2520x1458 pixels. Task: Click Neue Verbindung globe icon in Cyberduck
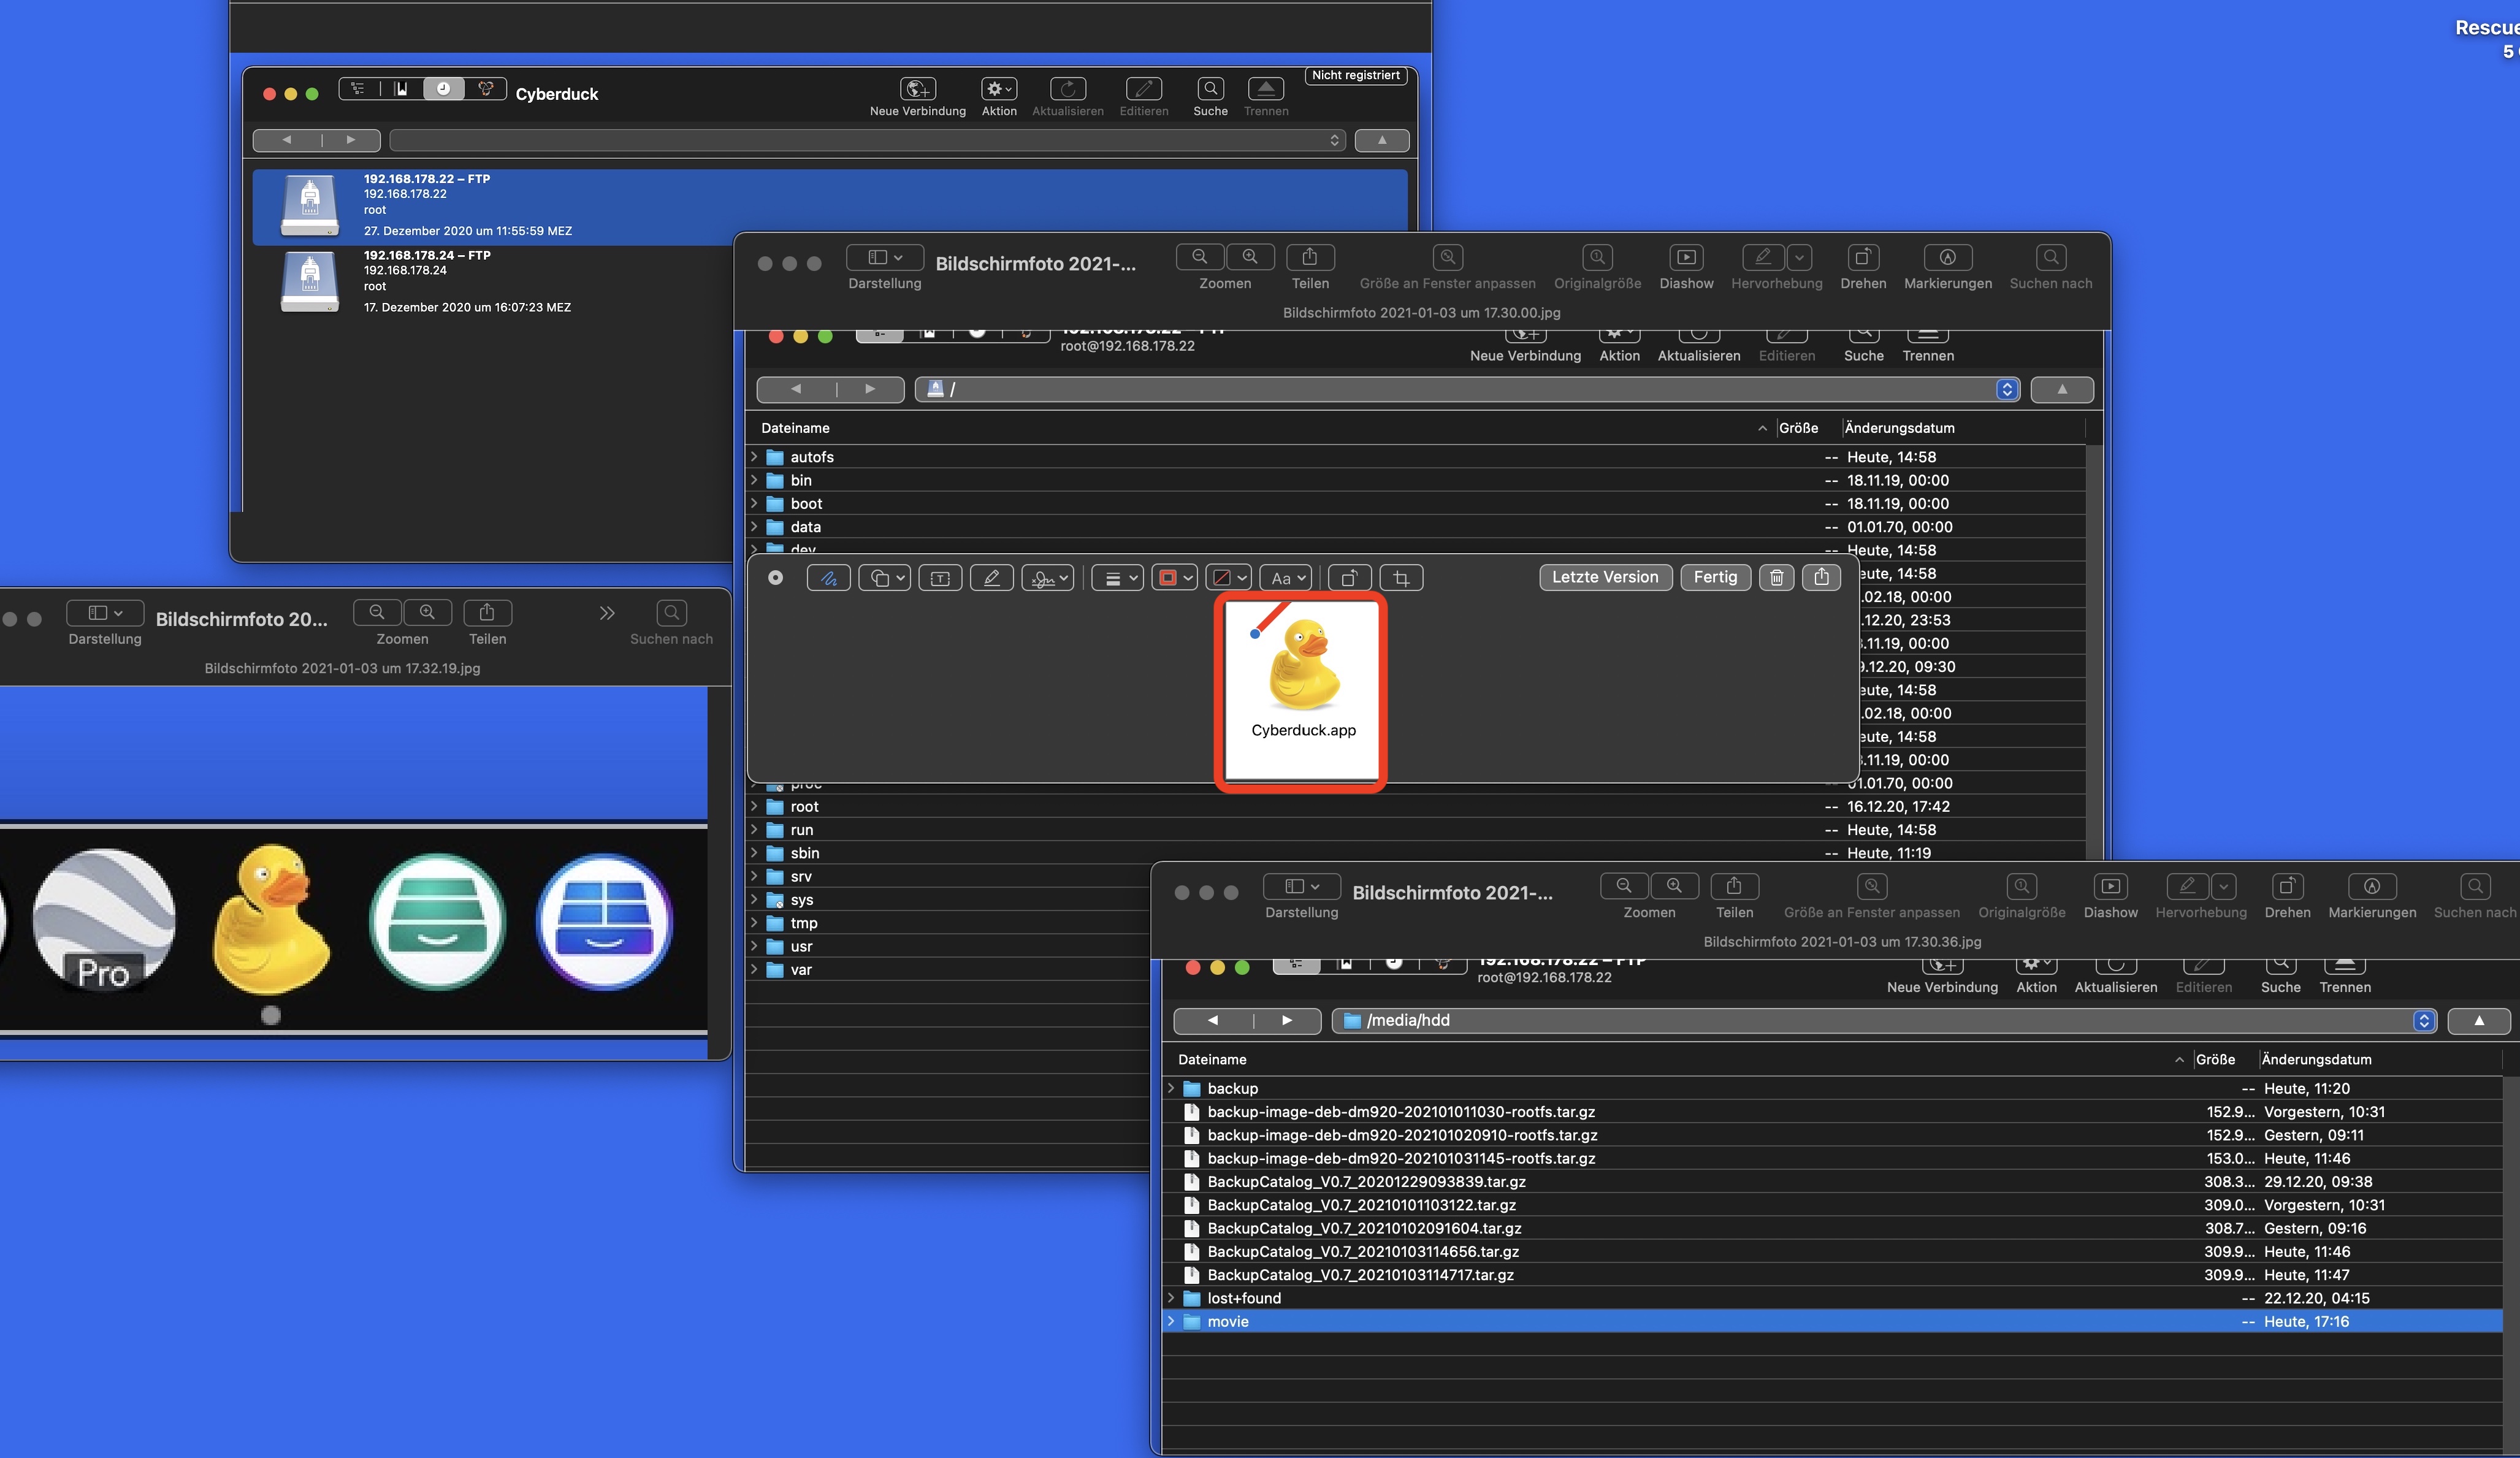click(917, 89)
